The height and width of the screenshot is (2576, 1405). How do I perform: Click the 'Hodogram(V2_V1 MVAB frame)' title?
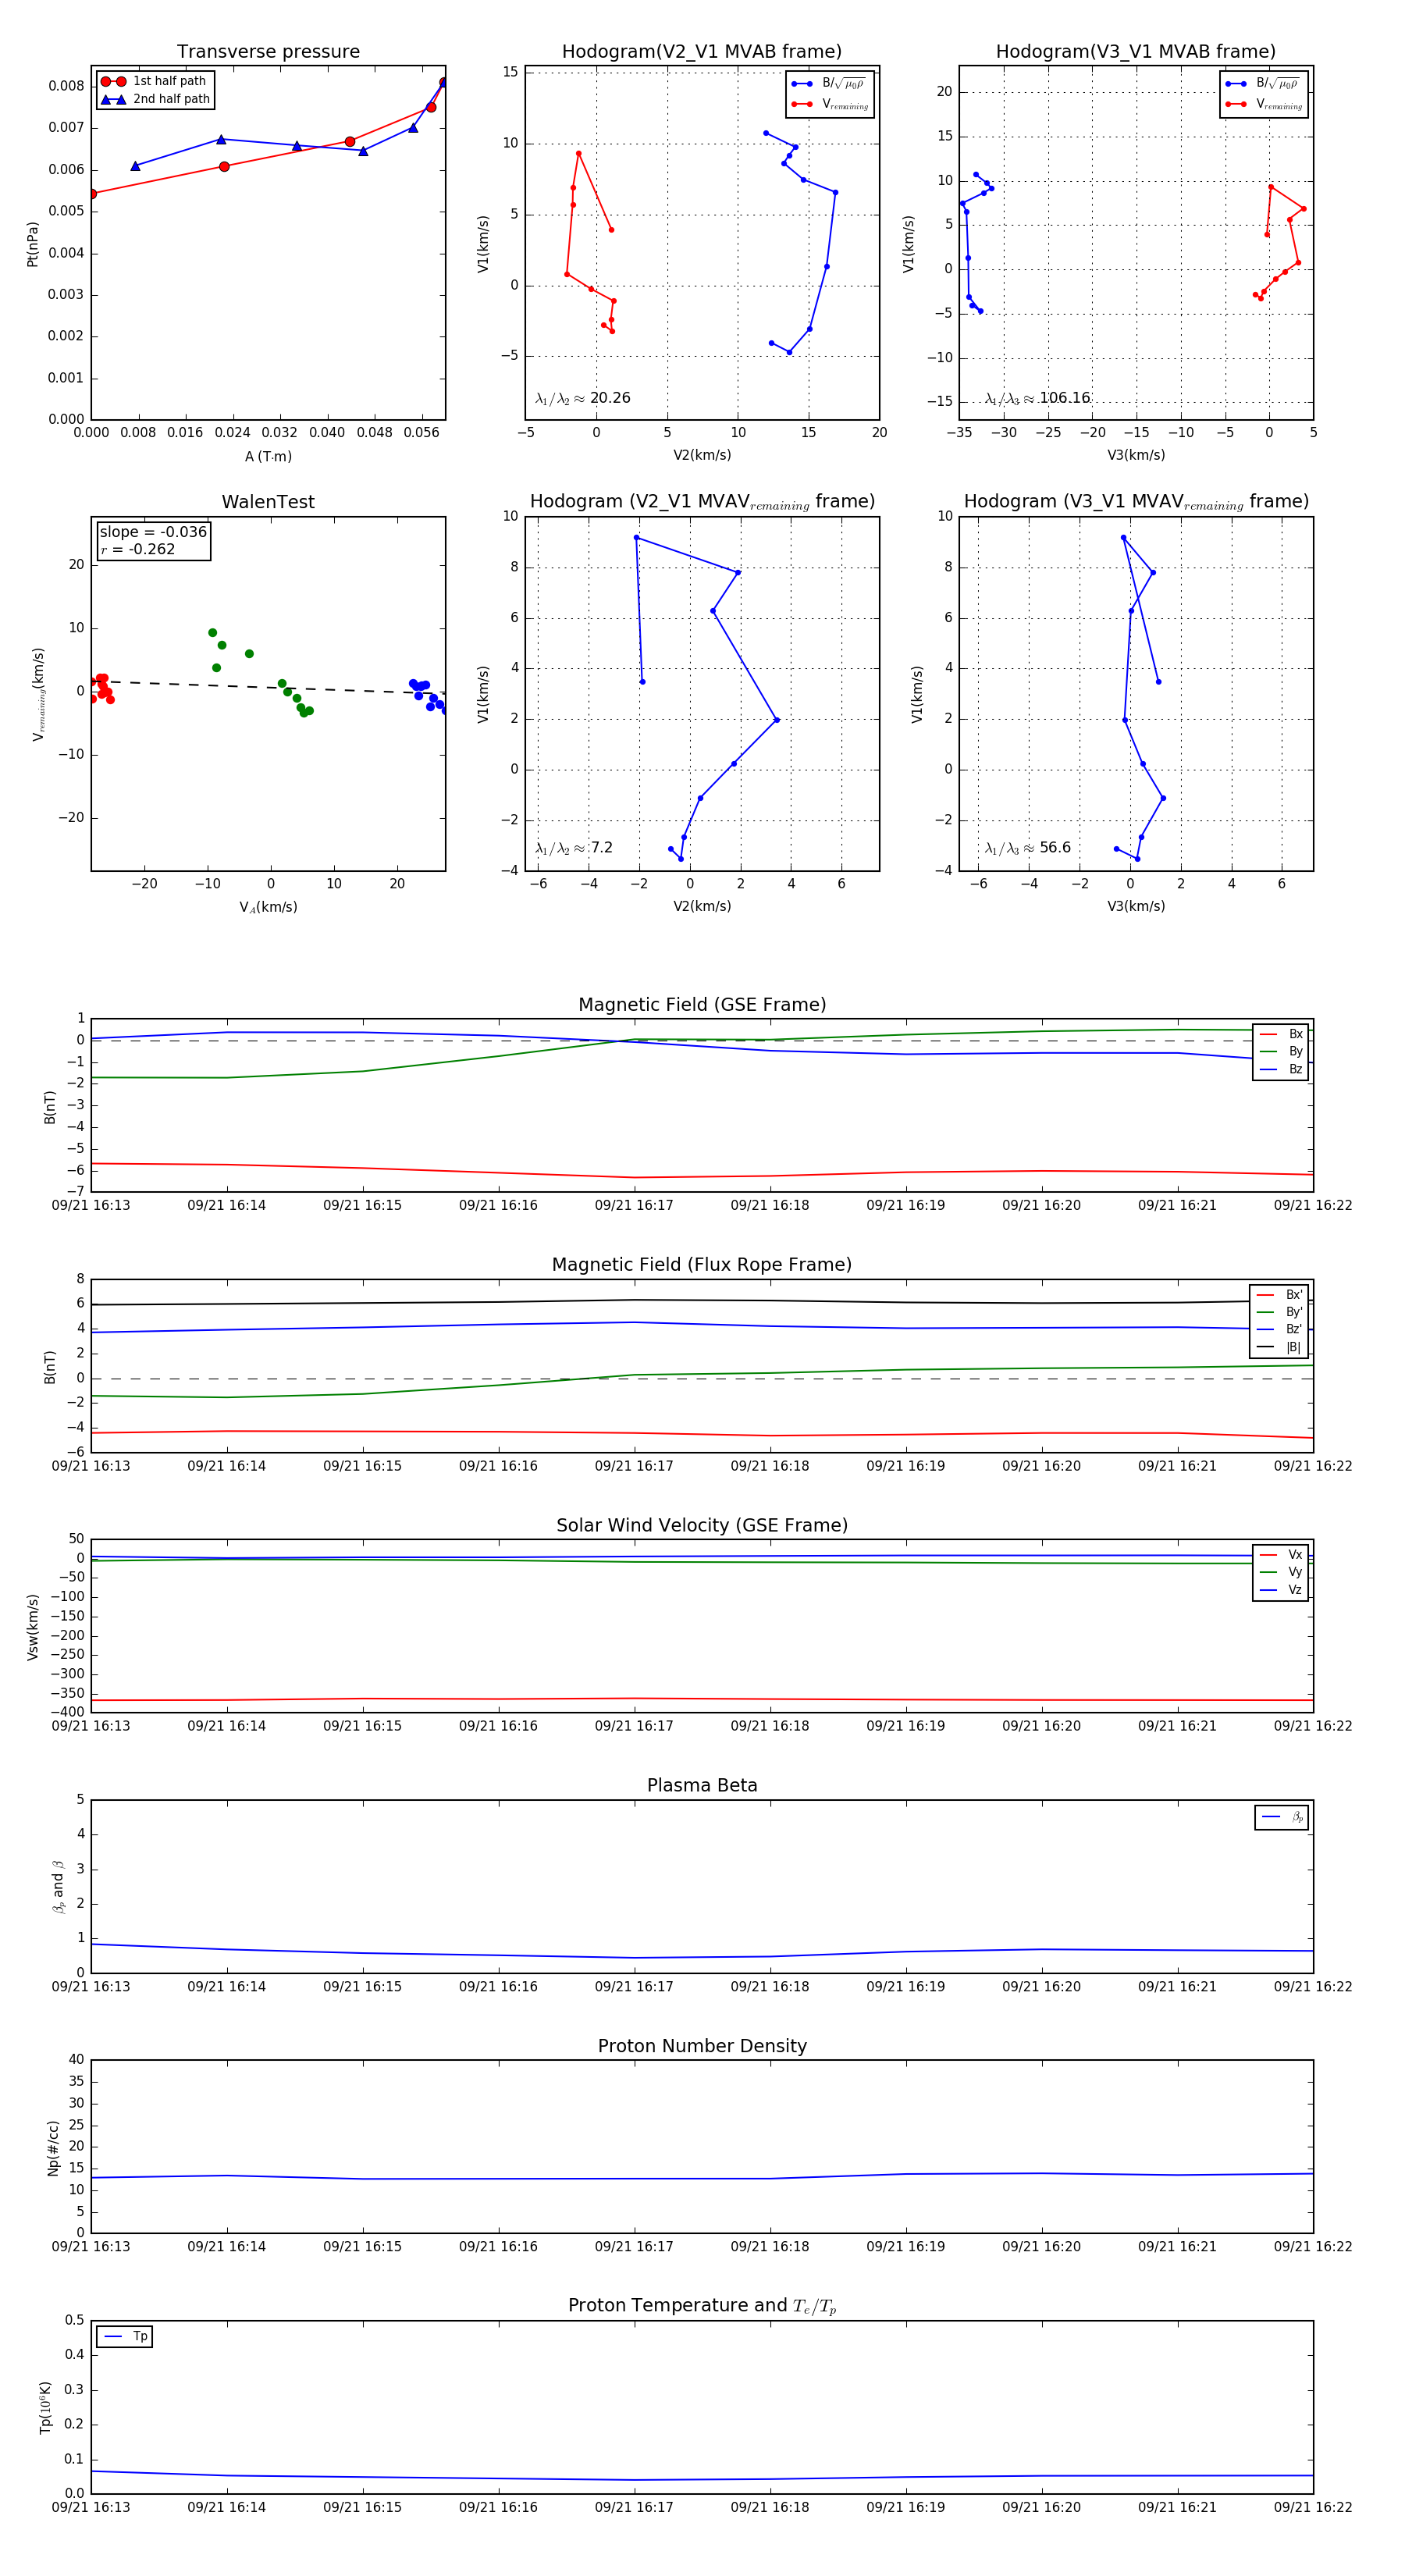tap(701, 51)
